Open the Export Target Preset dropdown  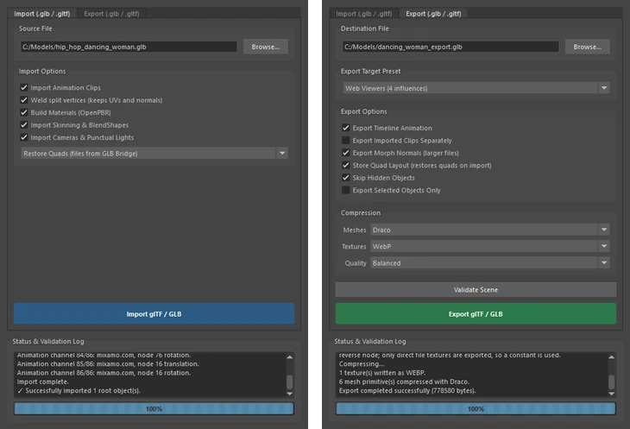coord(476,88)
